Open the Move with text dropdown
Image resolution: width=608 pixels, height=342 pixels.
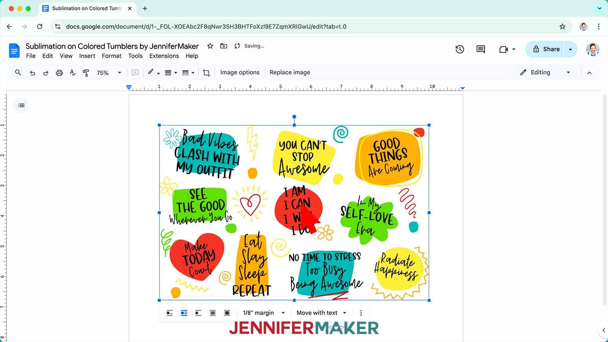(322, 313)
